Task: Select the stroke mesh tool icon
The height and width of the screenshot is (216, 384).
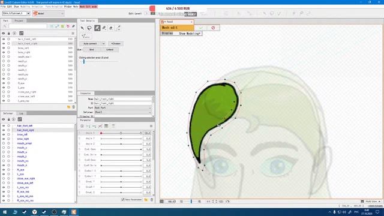Action: point(118,28)
